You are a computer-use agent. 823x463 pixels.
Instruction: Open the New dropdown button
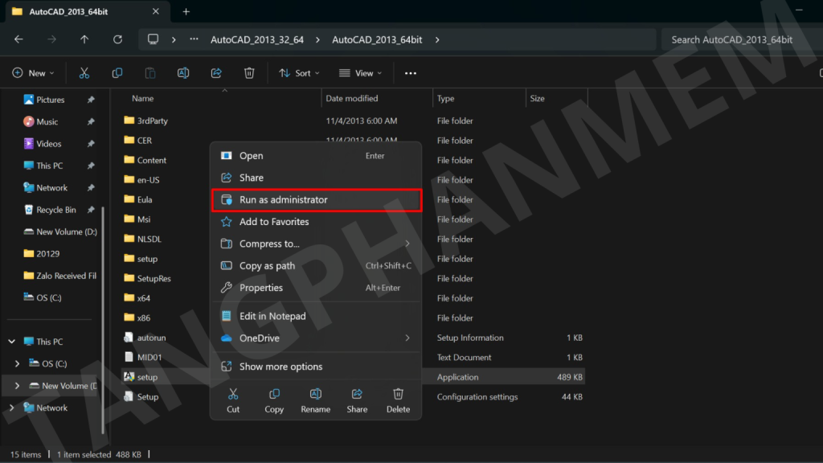34,73
